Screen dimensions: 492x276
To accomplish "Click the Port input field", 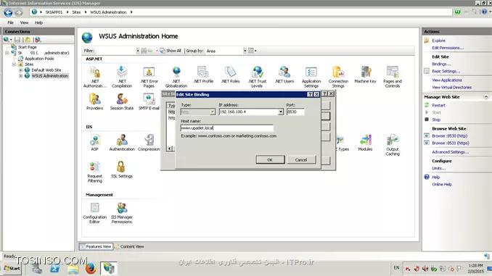I will (x=295, y=112).
